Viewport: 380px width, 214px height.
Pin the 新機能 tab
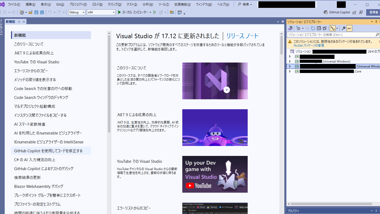[19, 22]
